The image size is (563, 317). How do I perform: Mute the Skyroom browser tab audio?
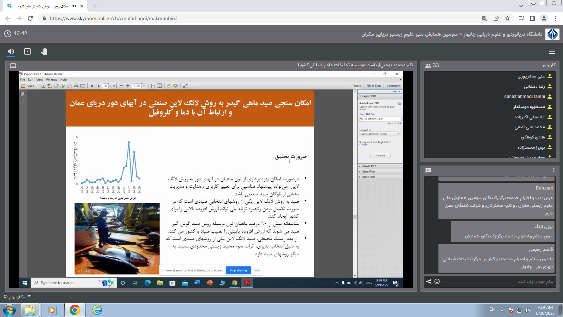[x=74, y=6]
